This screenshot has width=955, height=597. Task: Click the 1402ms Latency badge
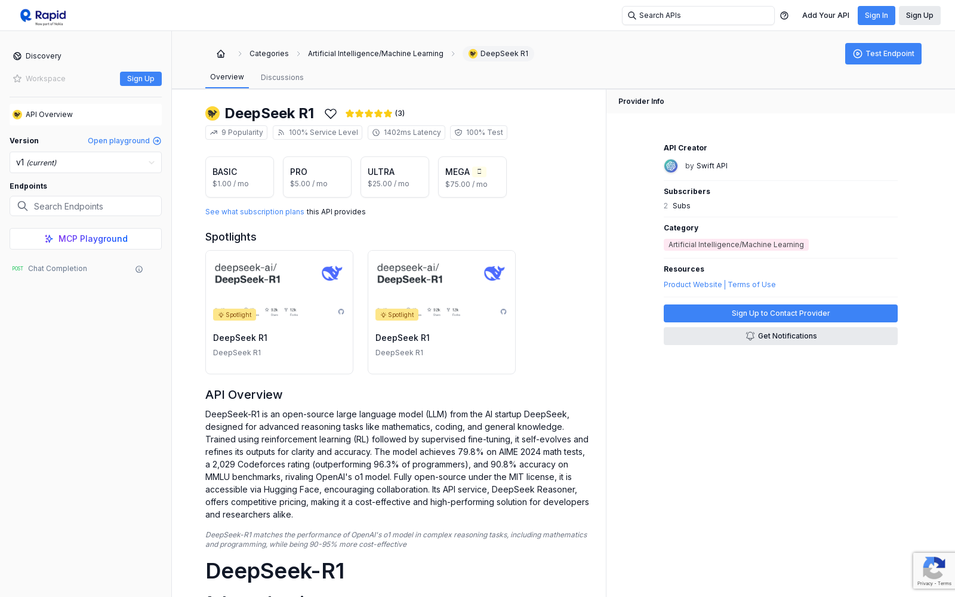pyautogui.click(x=406, y=133)
